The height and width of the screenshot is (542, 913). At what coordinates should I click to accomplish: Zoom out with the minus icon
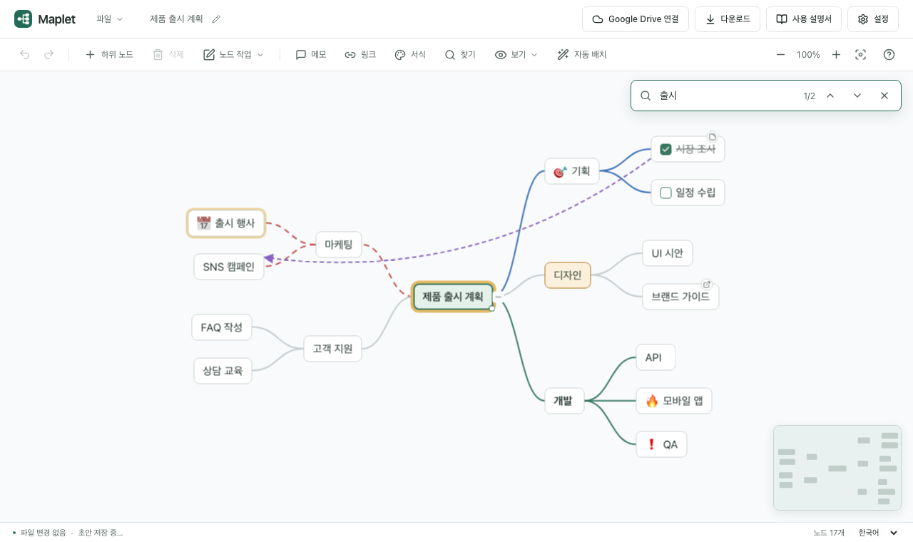[780, 55]
